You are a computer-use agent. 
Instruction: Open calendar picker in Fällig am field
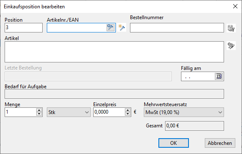[219, 76]
